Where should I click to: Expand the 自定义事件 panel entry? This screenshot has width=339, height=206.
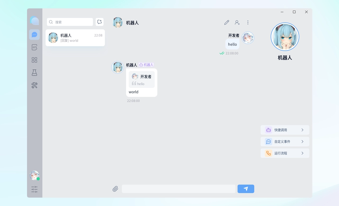pyautogui.click(x=285, y=142)
